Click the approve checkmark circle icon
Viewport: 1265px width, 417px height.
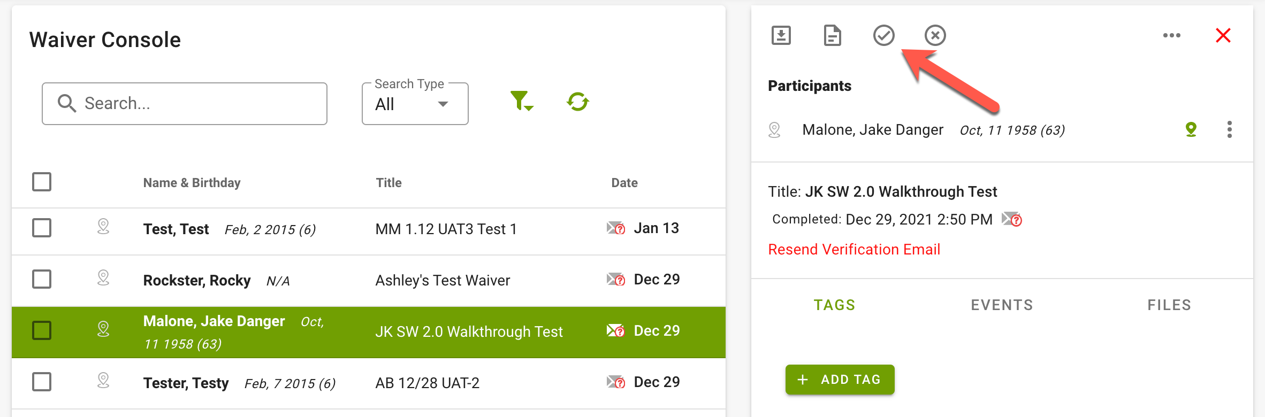883,35
